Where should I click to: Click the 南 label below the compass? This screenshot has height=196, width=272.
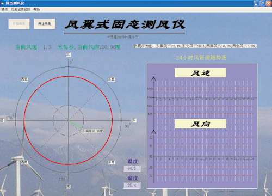(x=68, y=186)
